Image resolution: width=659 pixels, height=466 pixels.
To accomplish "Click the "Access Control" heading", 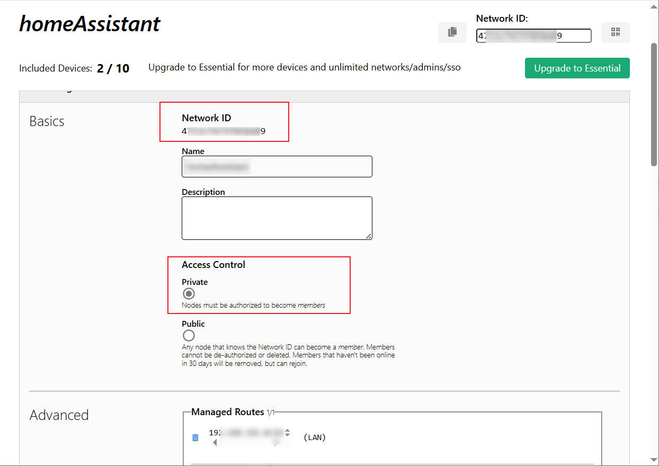I will pos(213,265).
